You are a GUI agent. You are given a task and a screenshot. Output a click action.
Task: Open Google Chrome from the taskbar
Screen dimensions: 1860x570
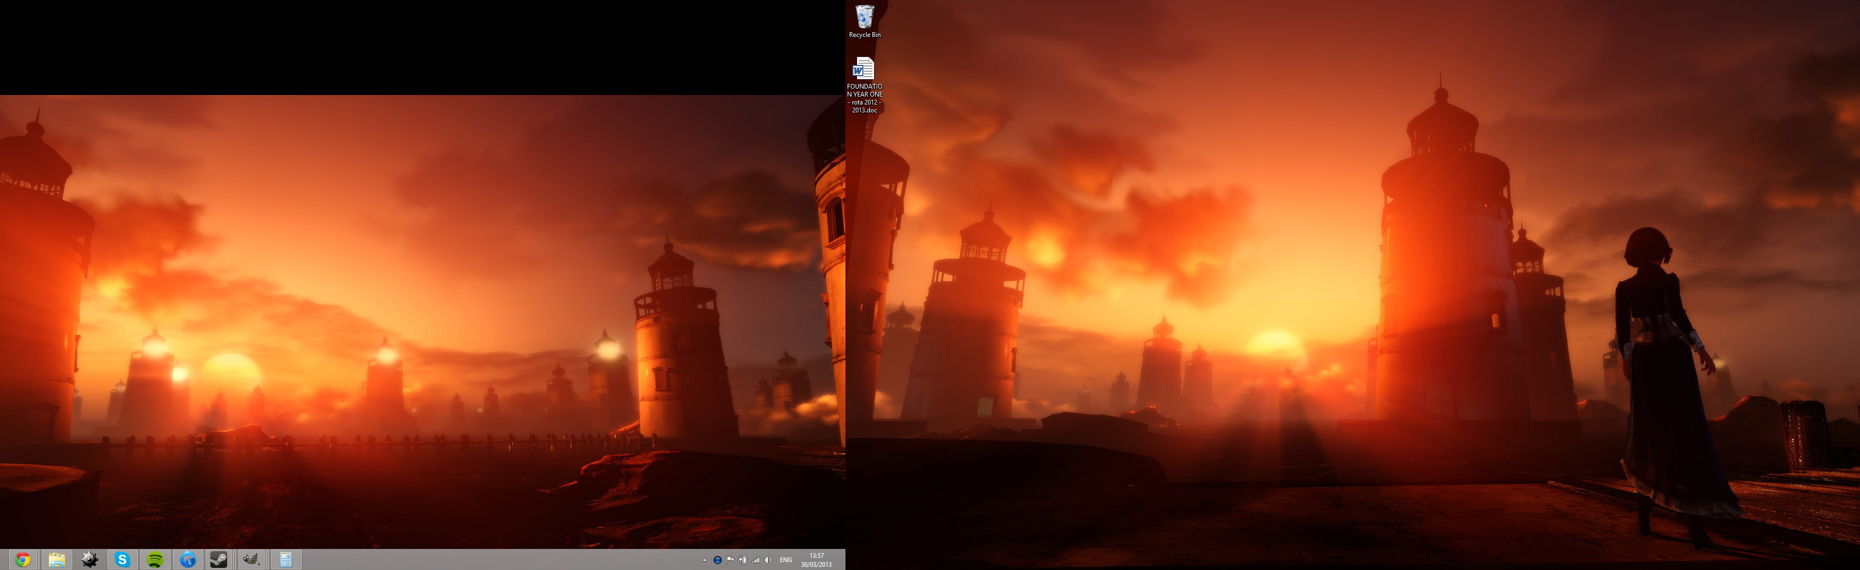tap(23, 560)
